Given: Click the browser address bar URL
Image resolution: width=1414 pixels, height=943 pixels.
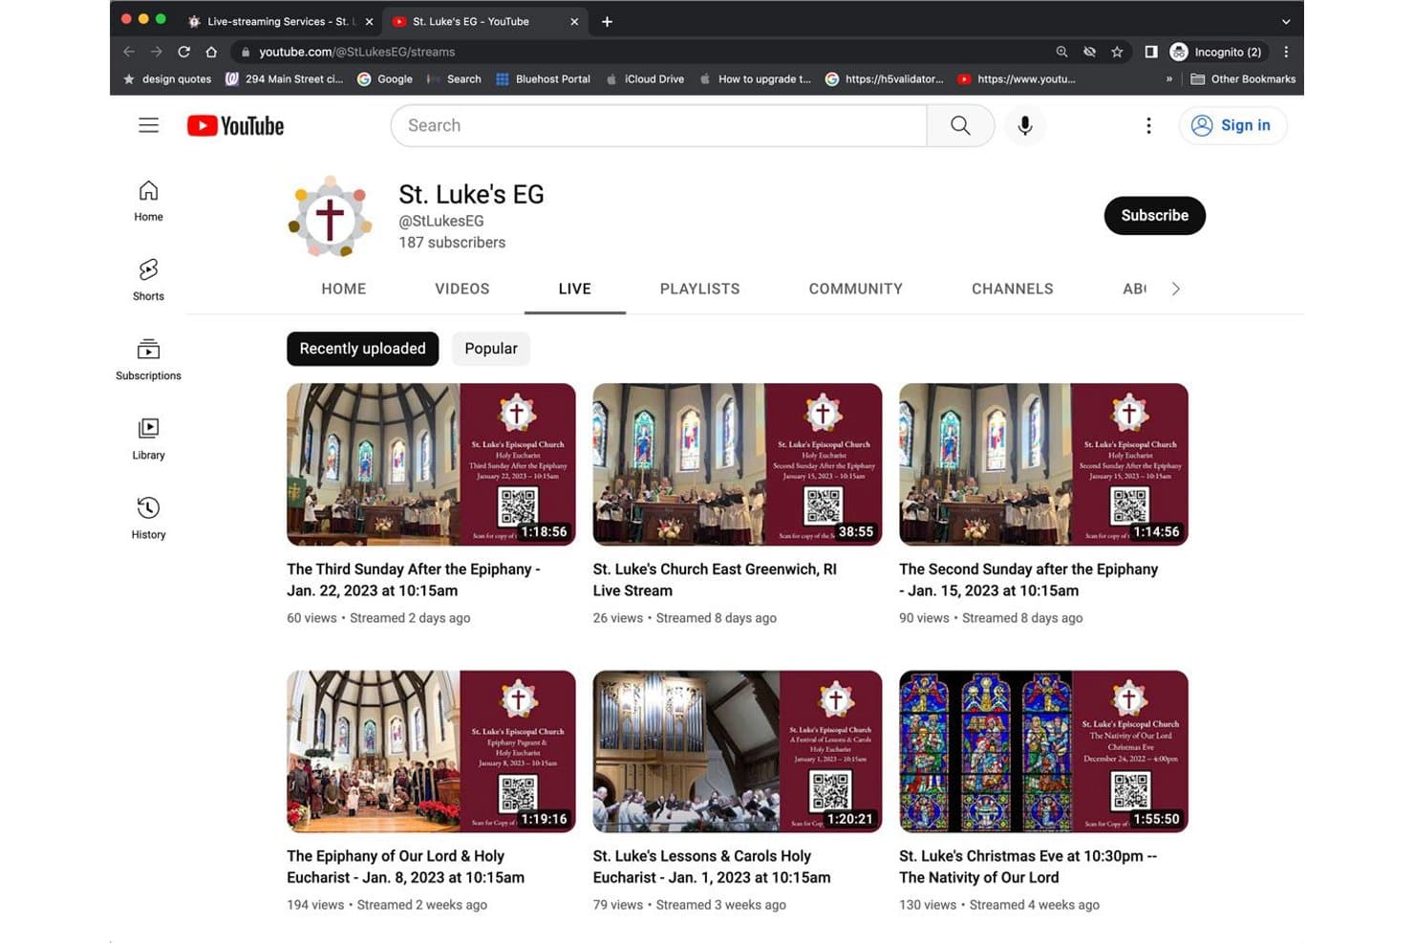Looking at the screenshot, I should [356, 52].
